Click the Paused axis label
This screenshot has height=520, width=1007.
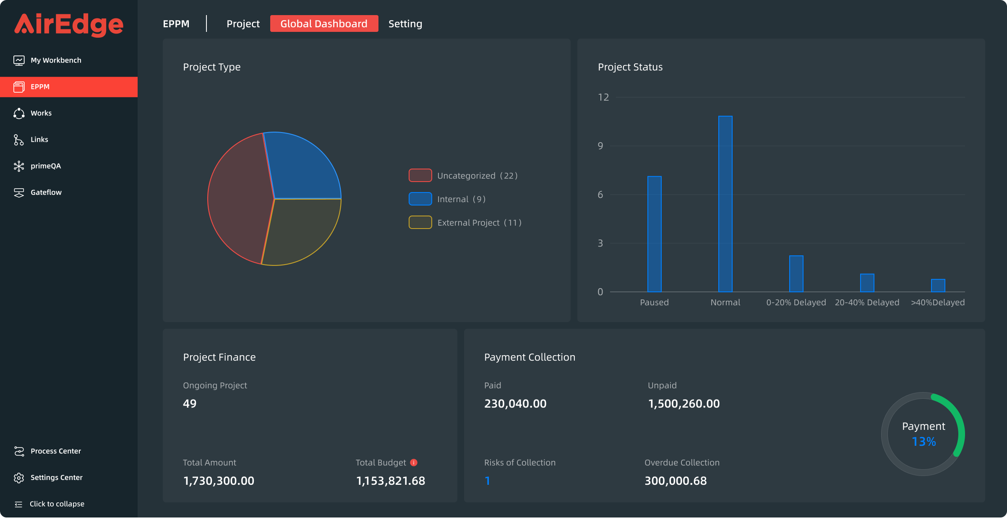[x=654, y=302]
